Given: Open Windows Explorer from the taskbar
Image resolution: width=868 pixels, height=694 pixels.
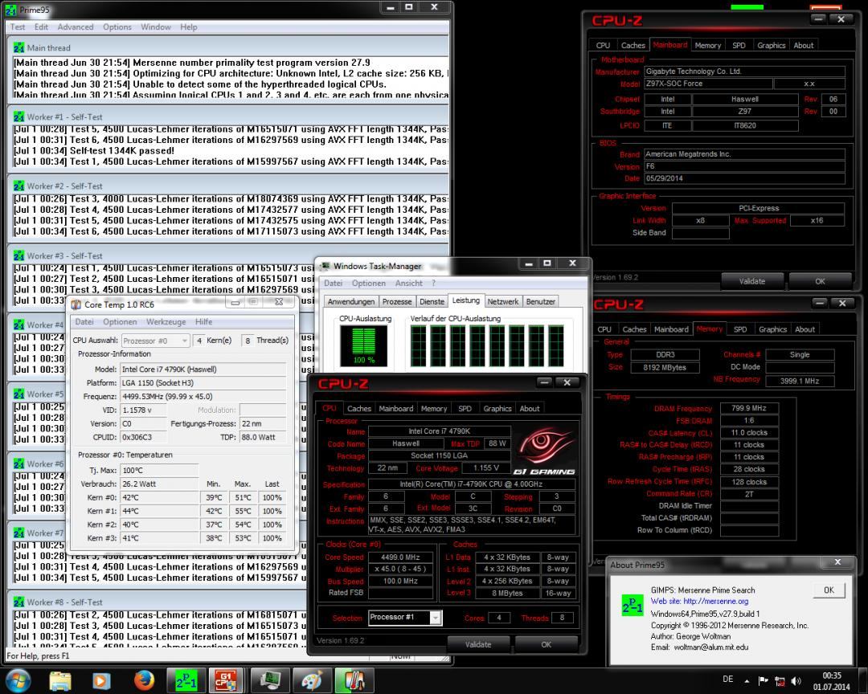Looking at the screenshot, I should 59,680.
